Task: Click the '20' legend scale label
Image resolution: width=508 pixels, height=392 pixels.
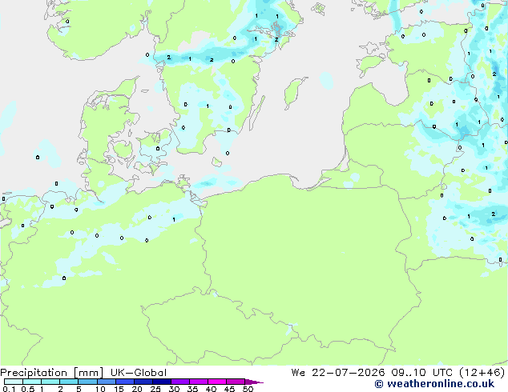Action: 137,389
